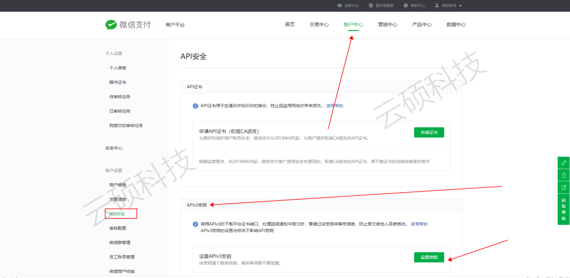Open the message center envelope icon
This screenshot has height=278, width=570.
pyautogui.click(x=339, y=5)
